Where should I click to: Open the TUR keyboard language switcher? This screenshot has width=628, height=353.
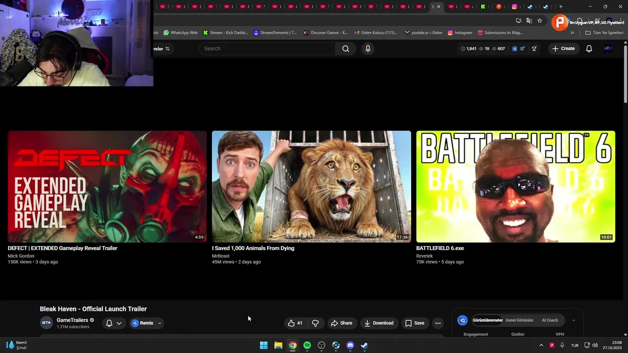(x=575, y=345)
